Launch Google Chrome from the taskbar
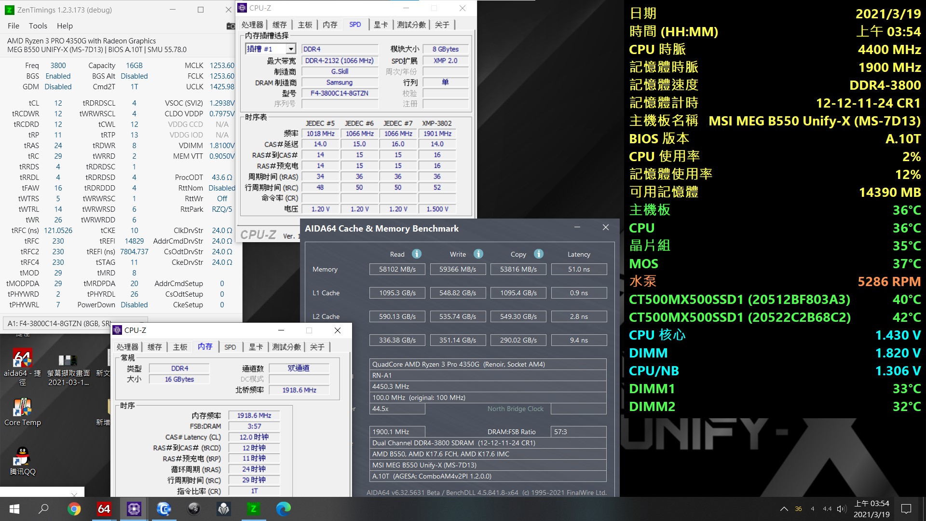The image size is (926, 521). coord(74,509)
